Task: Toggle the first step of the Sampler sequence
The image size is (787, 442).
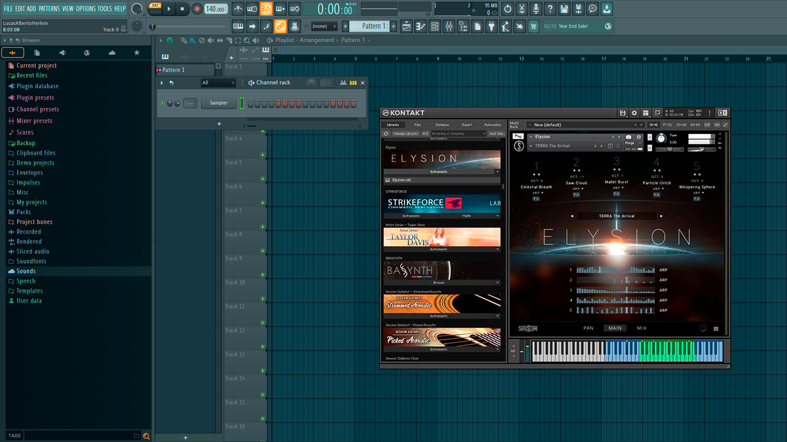Action: [x=251, y=104]
